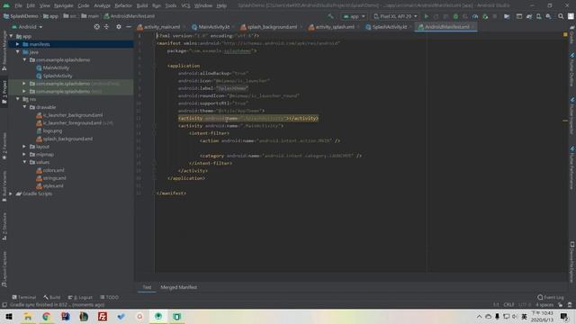Switch to MainActivity.kt tab

click(x=213, y=27)
